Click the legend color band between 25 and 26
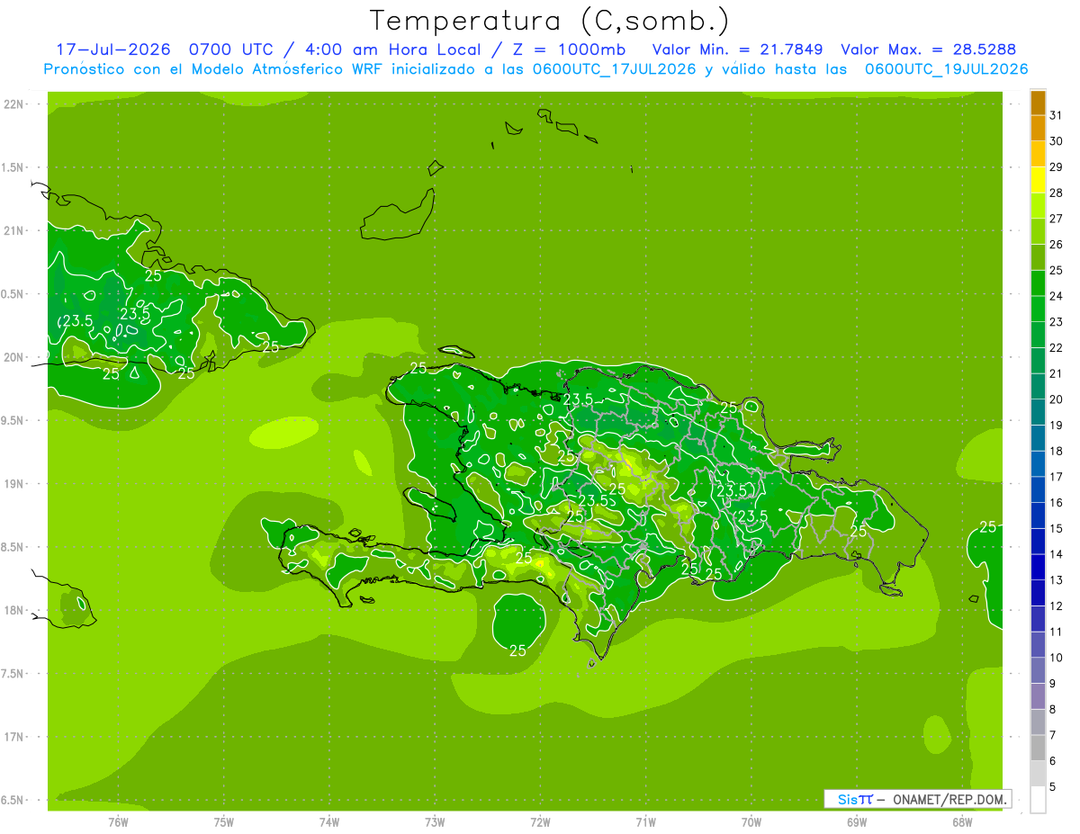This screenshot has width=1080, height=834. pyautogui.click(x=1038, y=257)
